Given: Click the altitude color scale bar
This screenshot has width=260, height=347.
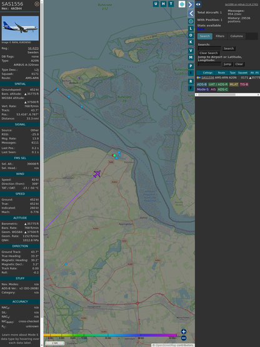Looking at the screenshot, I should point(110,335).
